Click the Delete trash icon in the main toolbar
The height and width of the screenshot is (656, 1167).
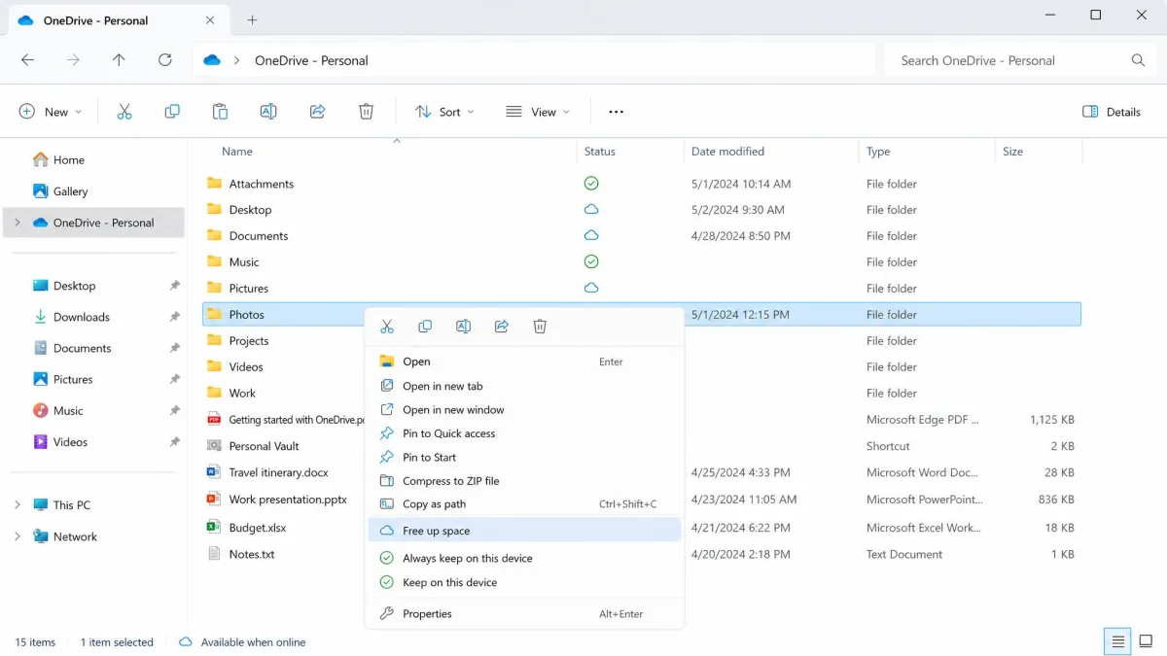(x=366, y=112)
